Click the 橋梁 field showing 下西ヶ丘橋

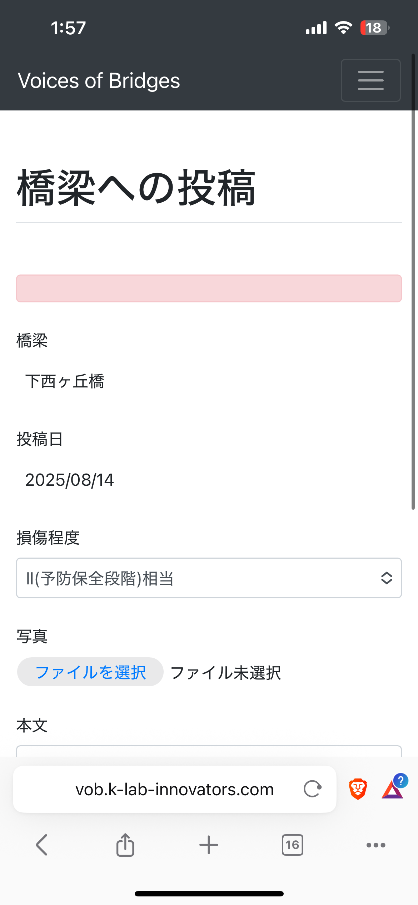[65, 381]
